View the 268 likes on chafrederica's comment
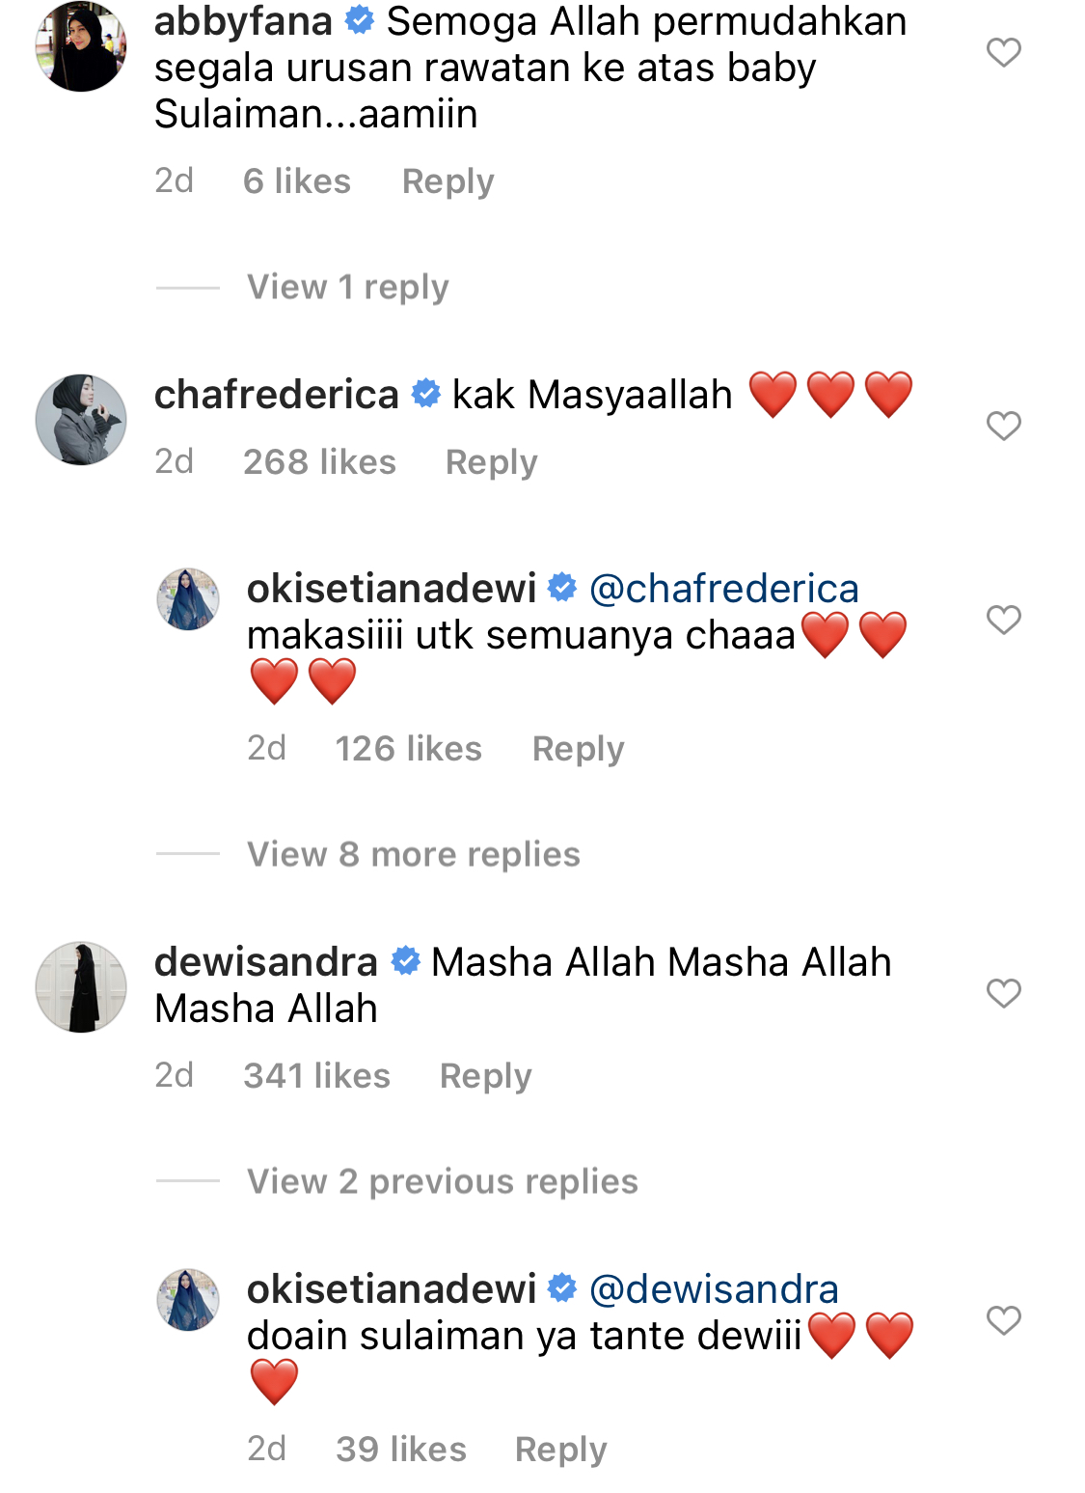 tap(319, 462)
